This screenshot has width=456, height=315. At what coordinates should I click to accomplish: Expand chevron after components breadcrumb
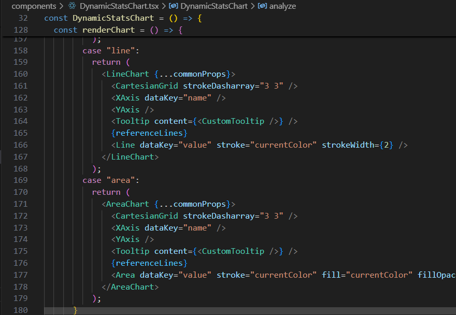[61, 6]
